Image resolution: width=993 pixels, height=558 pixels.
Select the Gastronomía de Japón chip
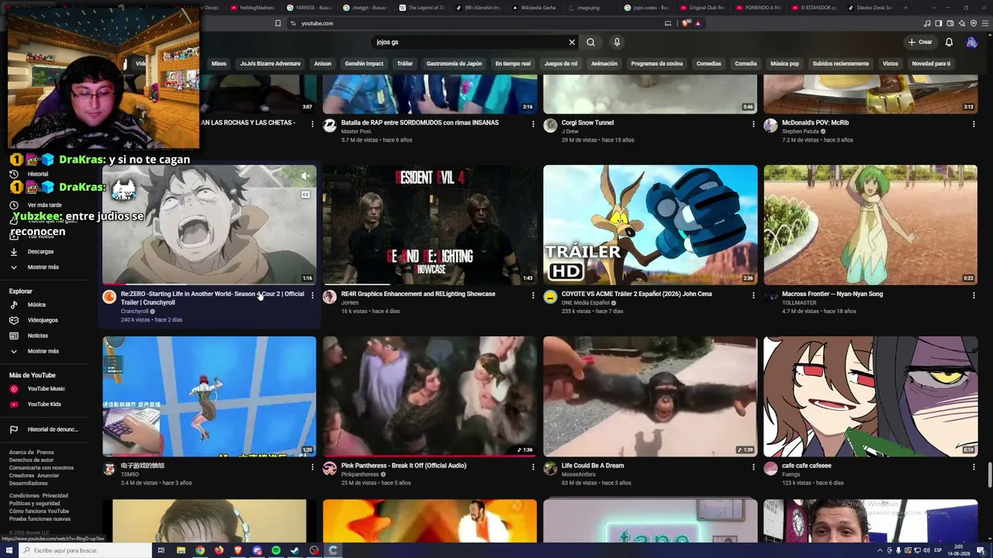[x=454, y=64]
